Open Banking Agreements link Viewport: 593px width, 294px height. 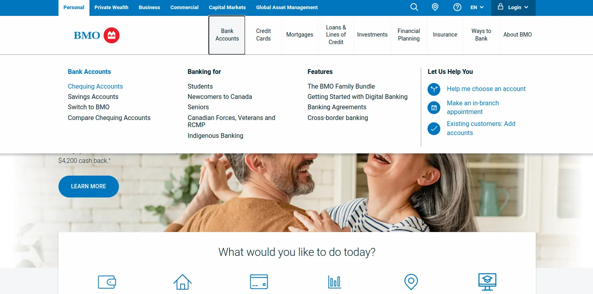pos(337,107)
